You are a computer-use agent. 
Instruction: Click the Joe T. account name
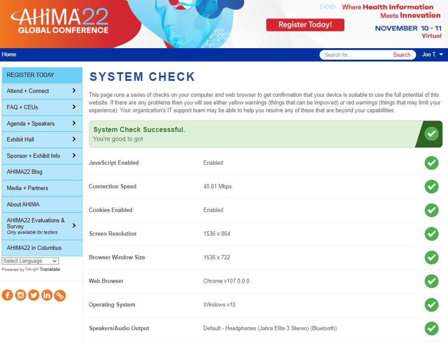429,54
